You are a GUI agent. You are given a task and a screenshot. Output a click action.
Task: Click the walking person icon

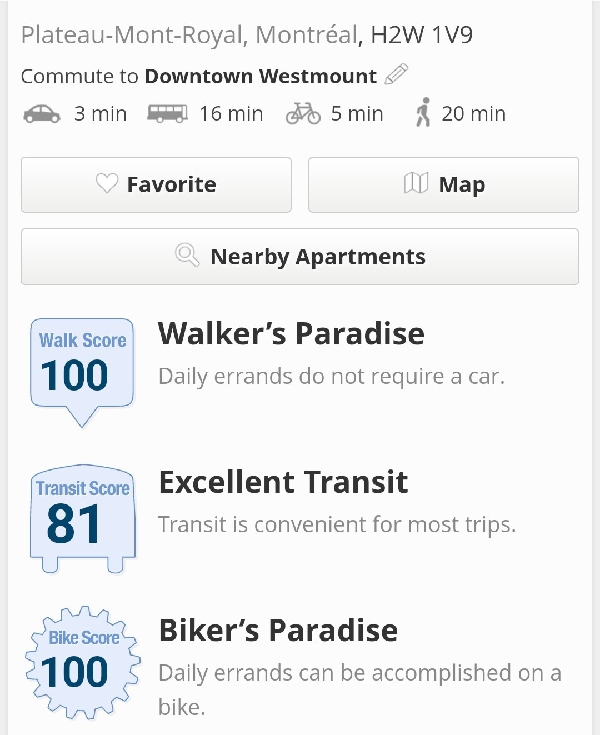click(423, 113)
